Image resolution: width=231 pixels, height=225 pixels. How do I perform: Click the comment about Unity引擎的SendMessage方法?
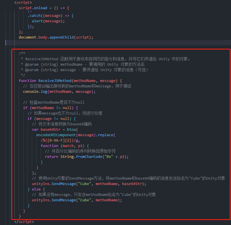[128, 178]
